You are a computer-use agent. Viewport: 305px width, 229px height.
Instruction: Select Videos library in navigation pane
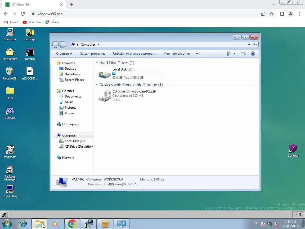tap(66, 113)
